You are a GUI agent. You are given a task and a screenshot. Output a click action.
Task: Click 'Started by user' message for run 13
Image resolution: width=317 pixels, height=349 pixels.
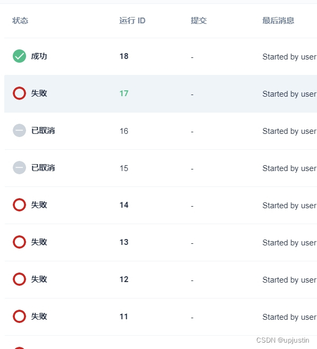(x=289, y=243)
